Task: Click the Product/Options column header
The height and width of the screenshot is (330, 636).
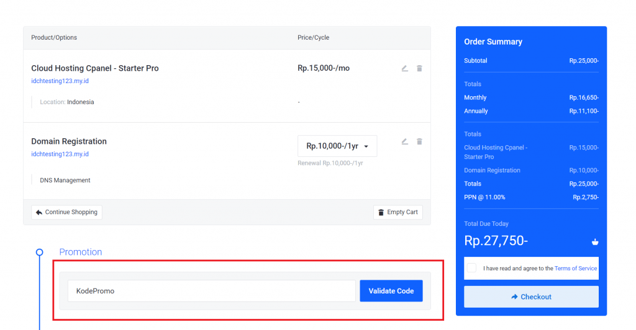Action: click(54, 38)
